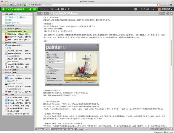174x133 pixels.
Task: Select the 週刊アスキーPLUS... (500) feed
Action: pos(17,37)
